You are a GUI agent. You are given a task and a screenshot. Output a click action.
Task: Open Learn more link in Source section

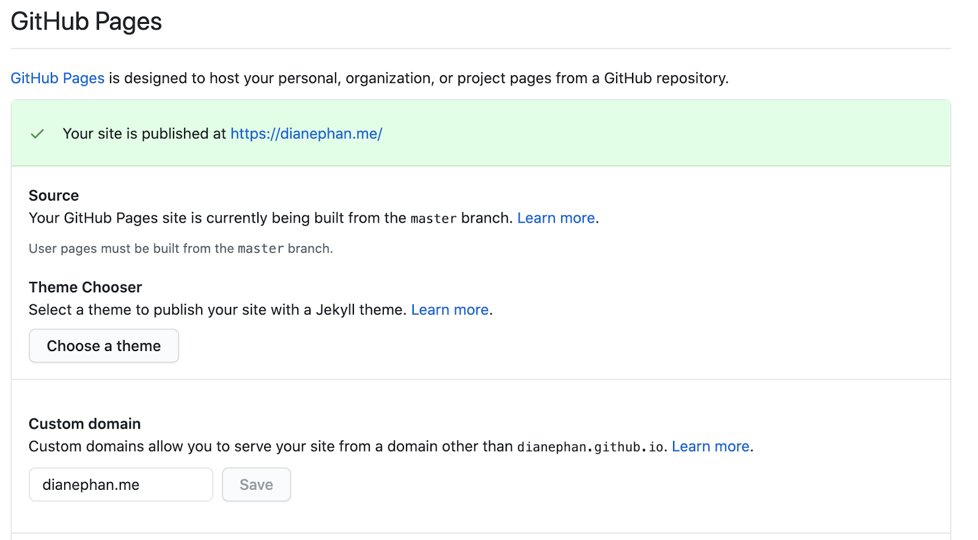click(556, 218)
